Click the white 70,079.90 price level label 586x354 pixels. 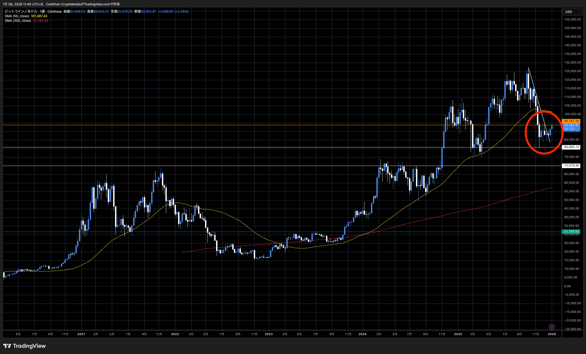[x=571, y=166]
